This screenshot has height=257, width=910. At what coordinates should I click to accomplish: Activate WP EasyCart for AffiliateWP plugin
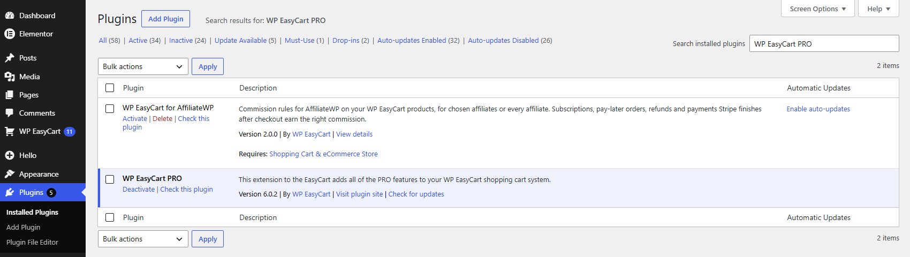[x=135, y=119]
